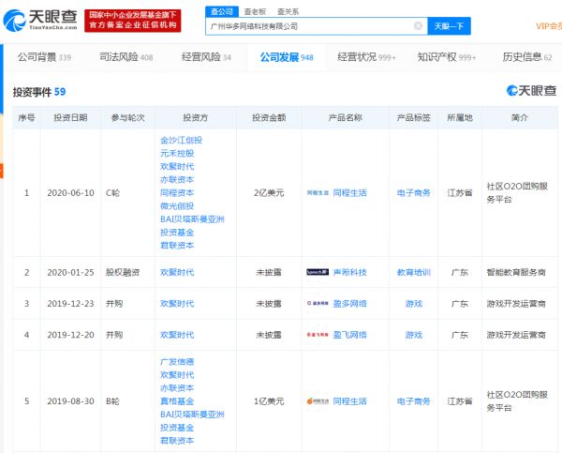Open the 金沙江创投 investor link
Screen dimensions: 562x453
[181, 140]
